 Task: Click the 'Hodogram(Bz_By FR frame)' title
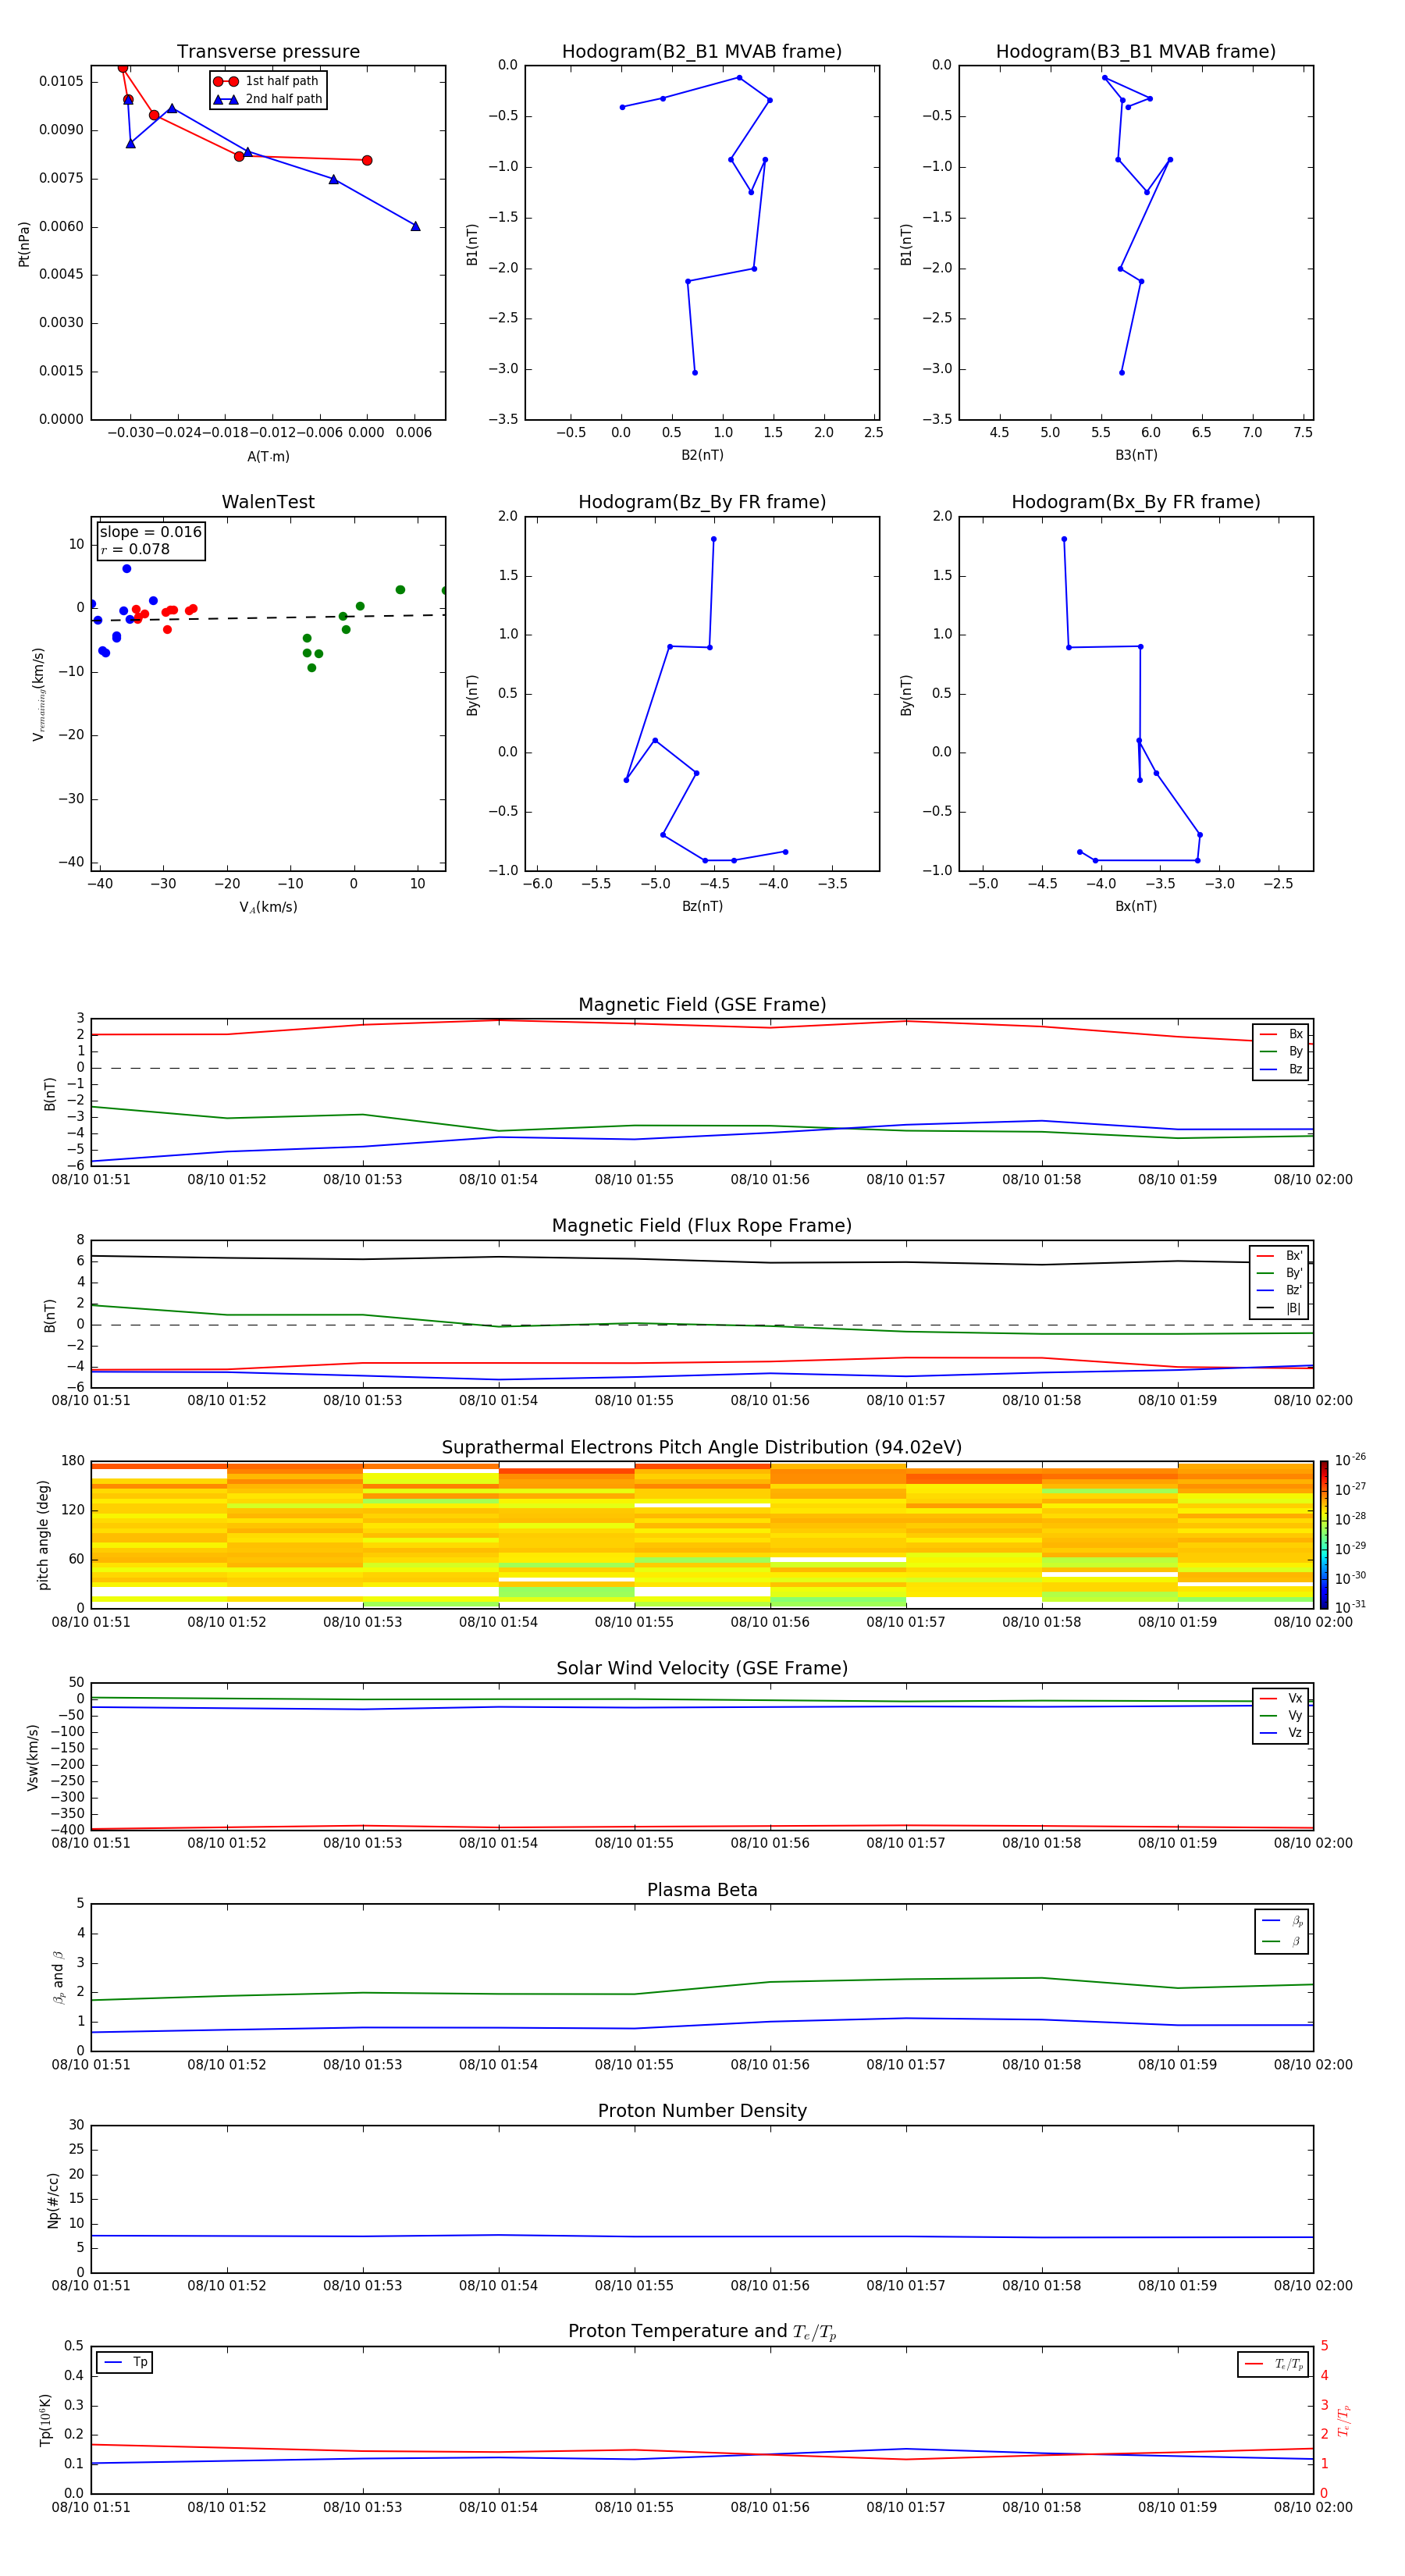point(702,502)
